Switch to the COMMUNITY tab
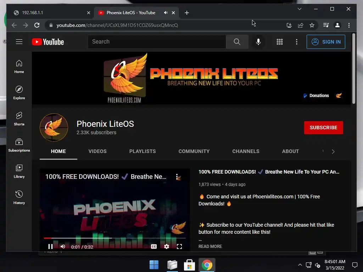 pyautogui.click(x=194, y=151)
